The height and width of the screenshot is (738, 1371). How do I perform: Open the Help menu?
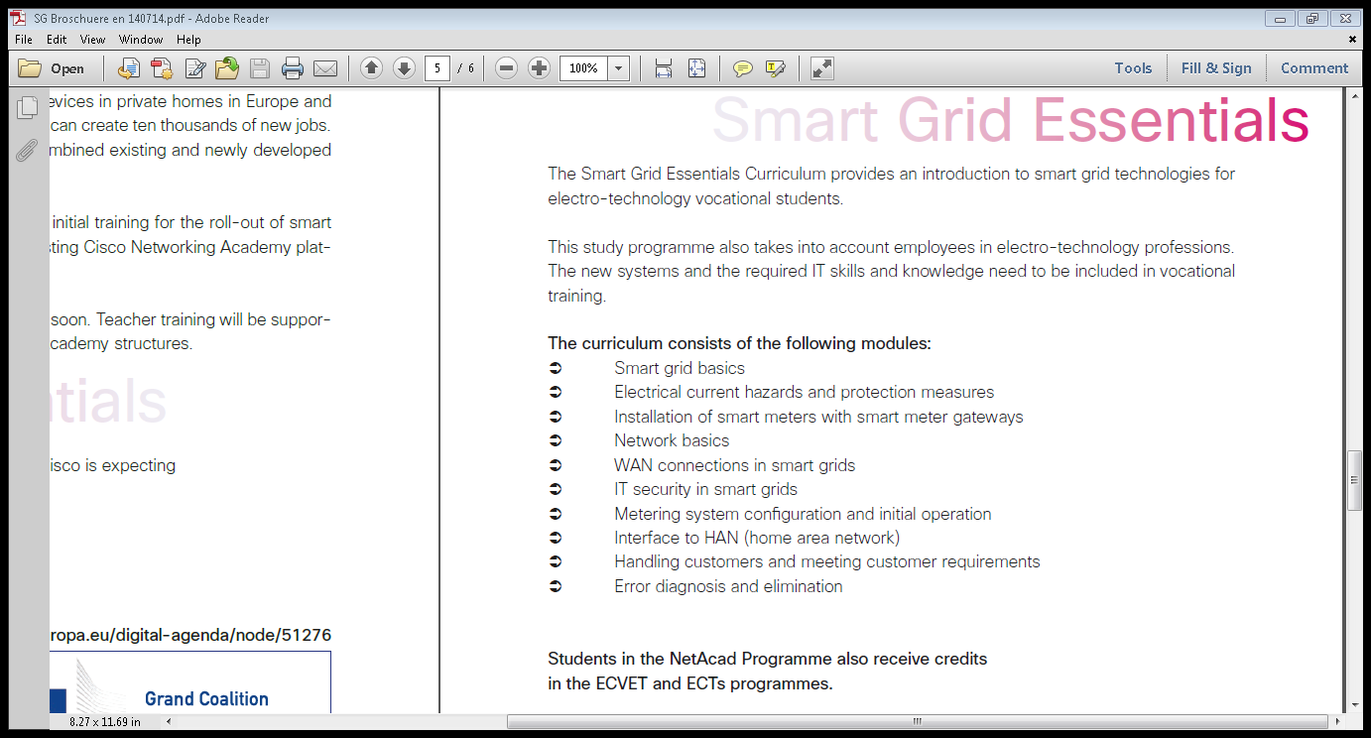point(188,40)
